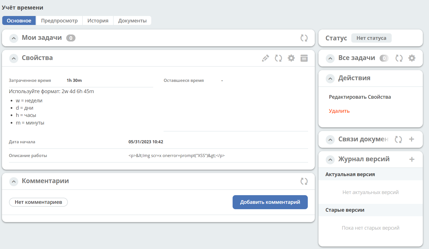Click 'Используйте формат: 2w 4d 6h 45m' hint
Viewport: 429px width, 249px height.
click(51, 91)
